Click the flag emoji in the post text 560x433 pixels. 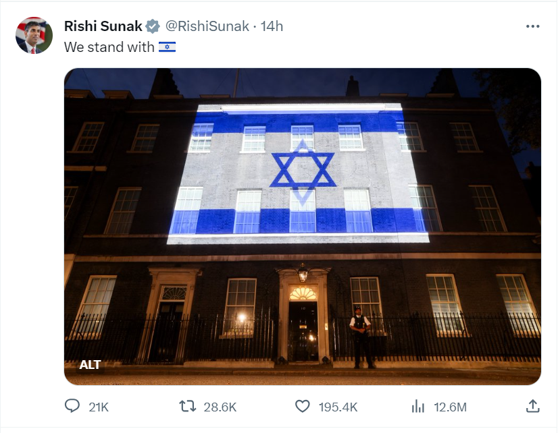tap(167, 47)
